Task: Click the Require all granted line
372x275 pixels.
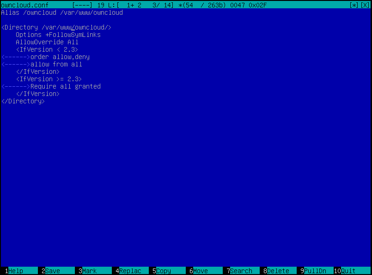Action: (x=66, y=86)
